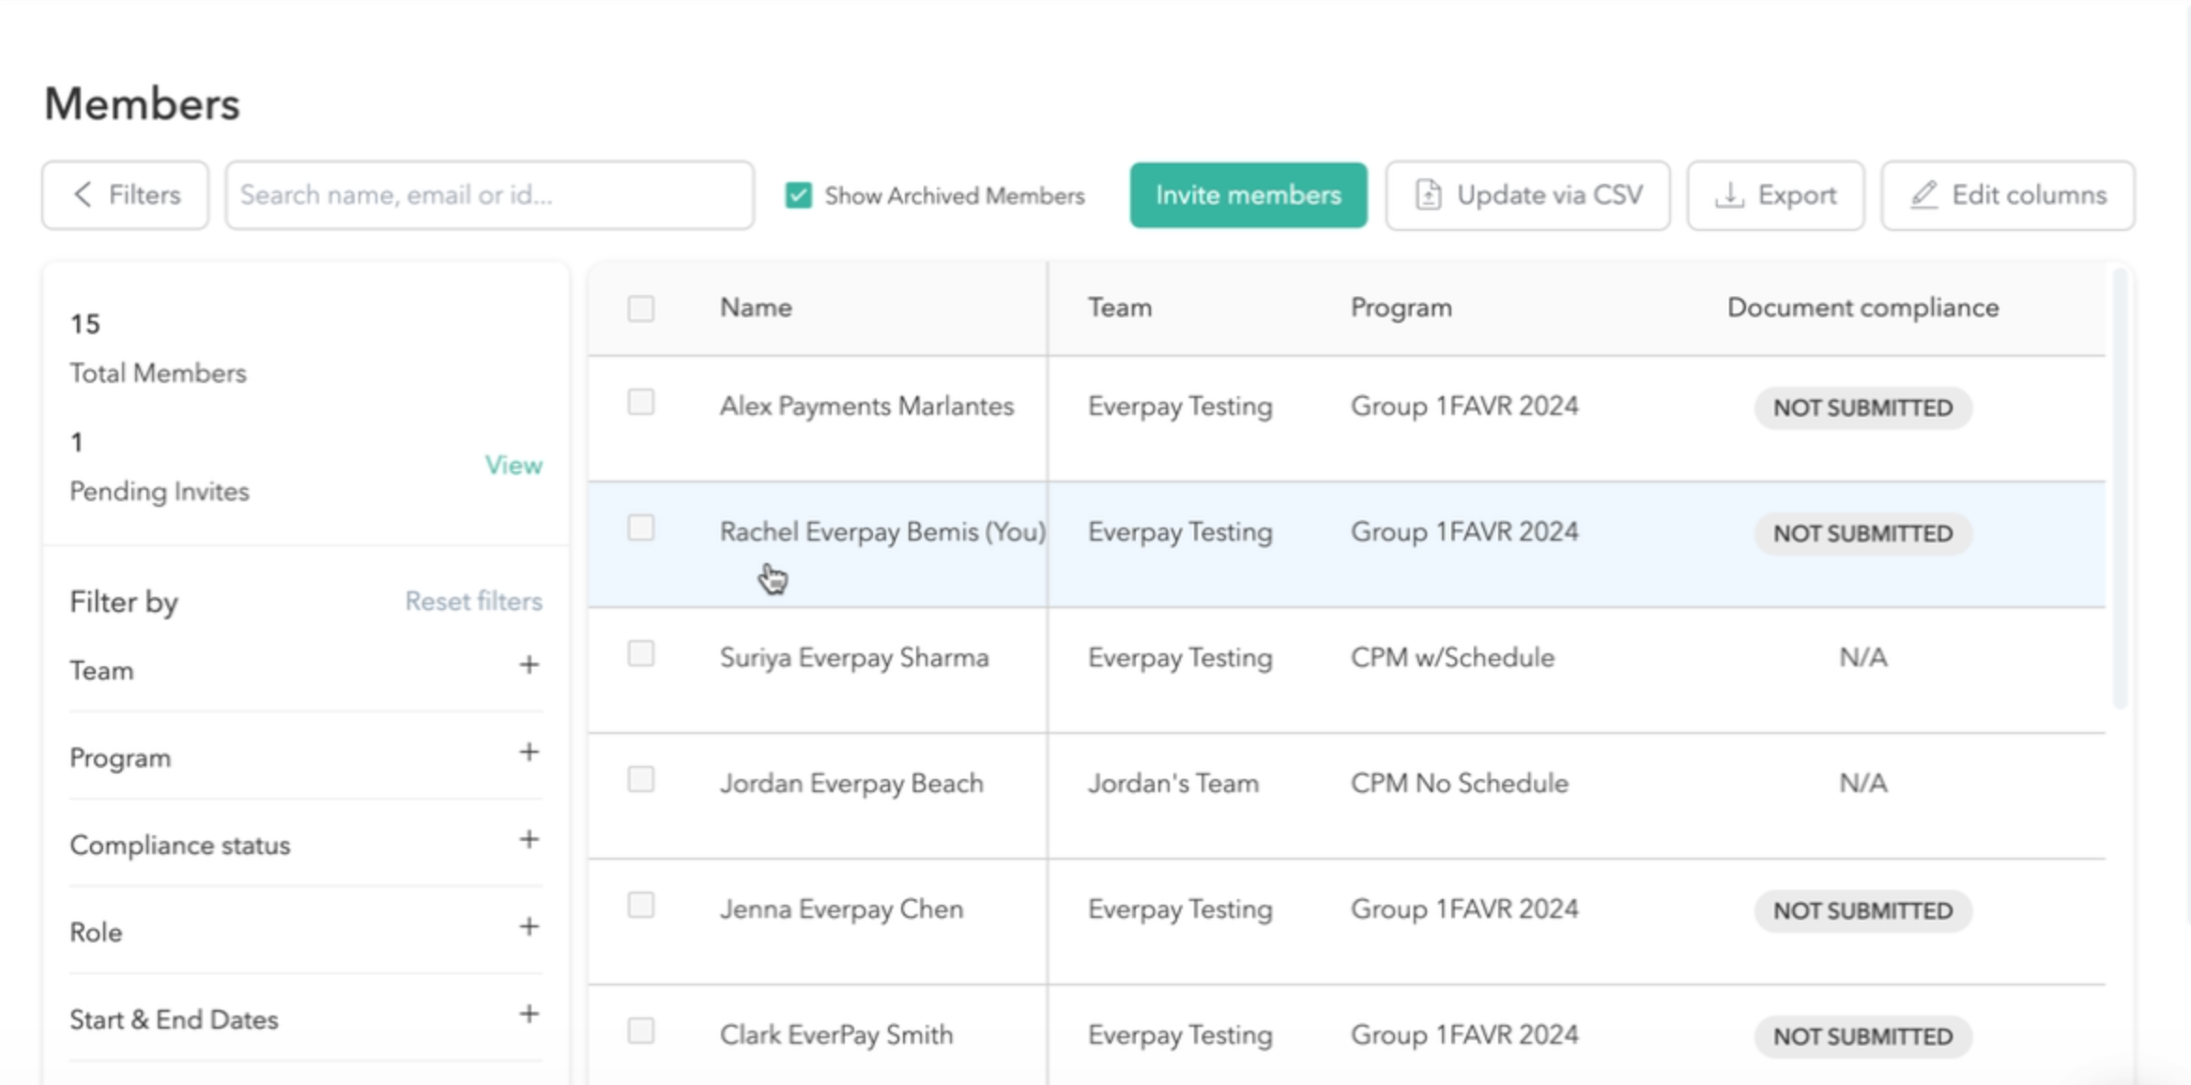This screenshot has height=1085, width=2191.
Task: View pending invites link
Action: point(513,466)
